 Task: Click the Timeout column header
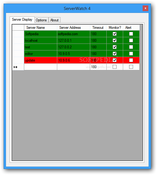click(98, 28)
